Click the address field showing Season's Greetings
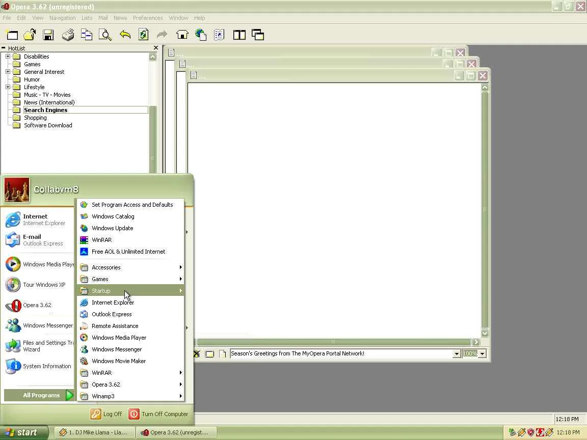 point(341,353)
